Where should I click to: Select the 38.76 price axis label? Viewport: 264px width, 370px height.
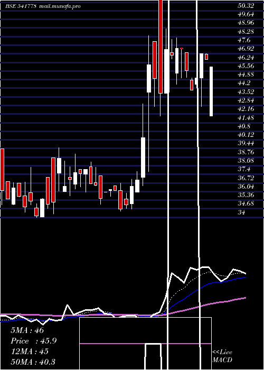246,152
